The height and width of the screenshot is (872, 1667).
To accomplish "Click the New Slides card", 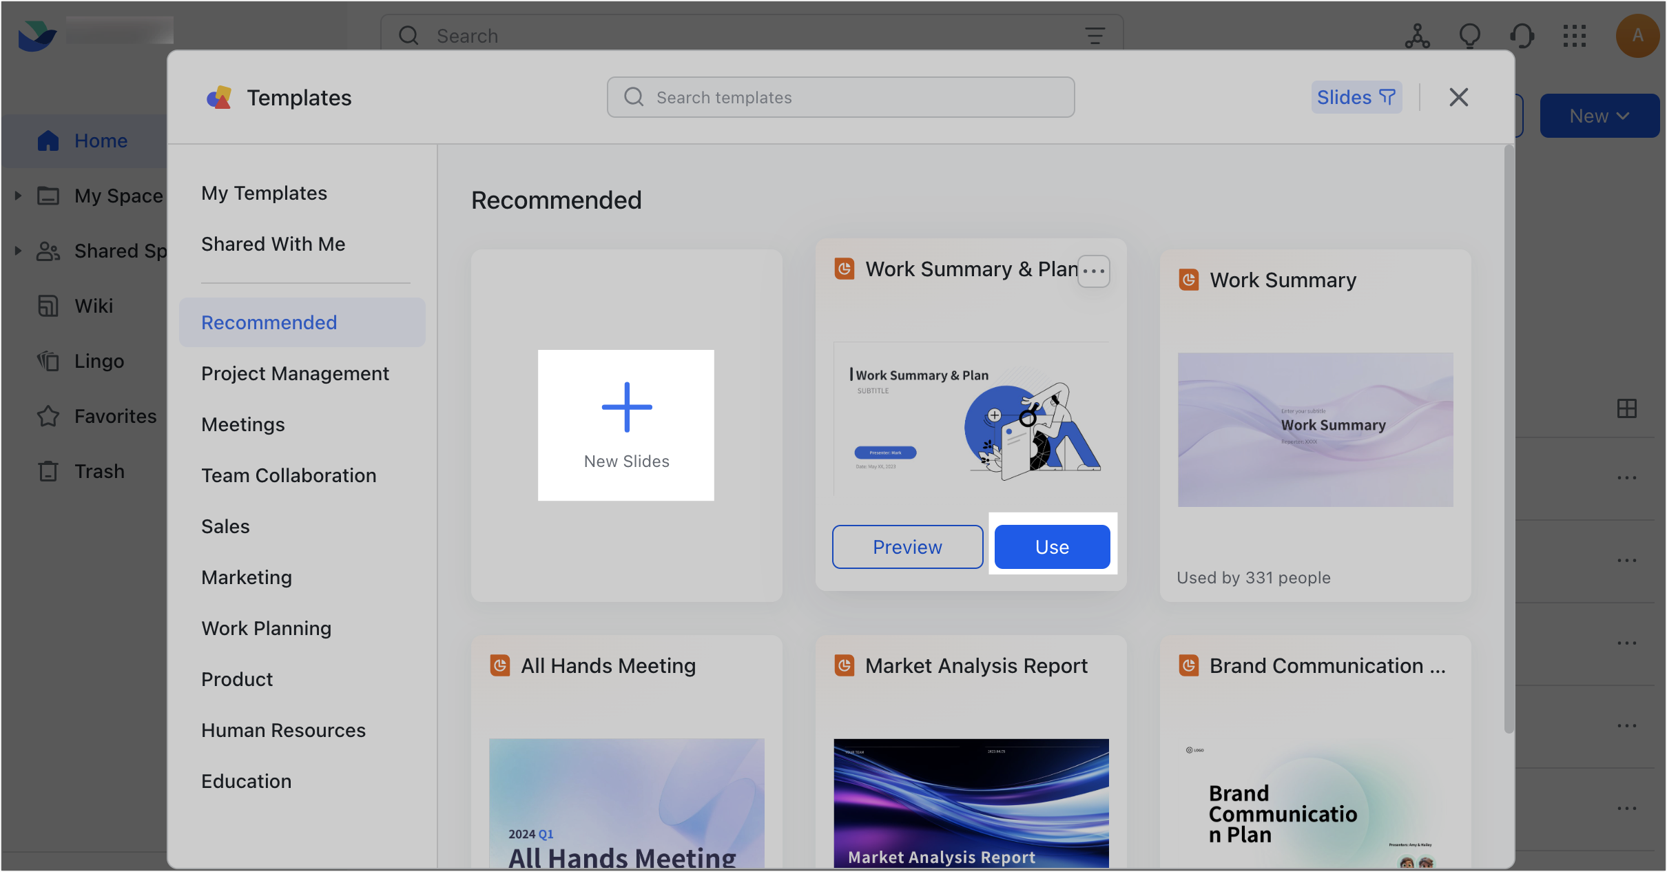I will 625,425.
